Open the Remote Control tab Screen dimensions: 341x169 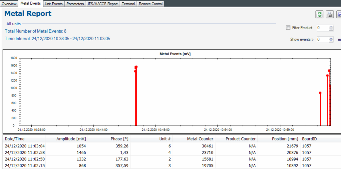point(151,4)
